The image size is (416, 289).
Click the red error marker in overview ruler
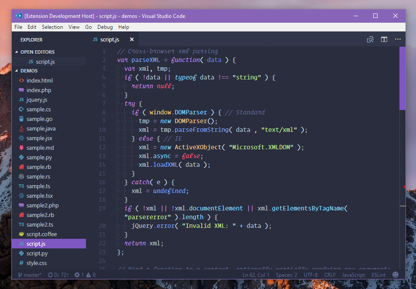404,187
